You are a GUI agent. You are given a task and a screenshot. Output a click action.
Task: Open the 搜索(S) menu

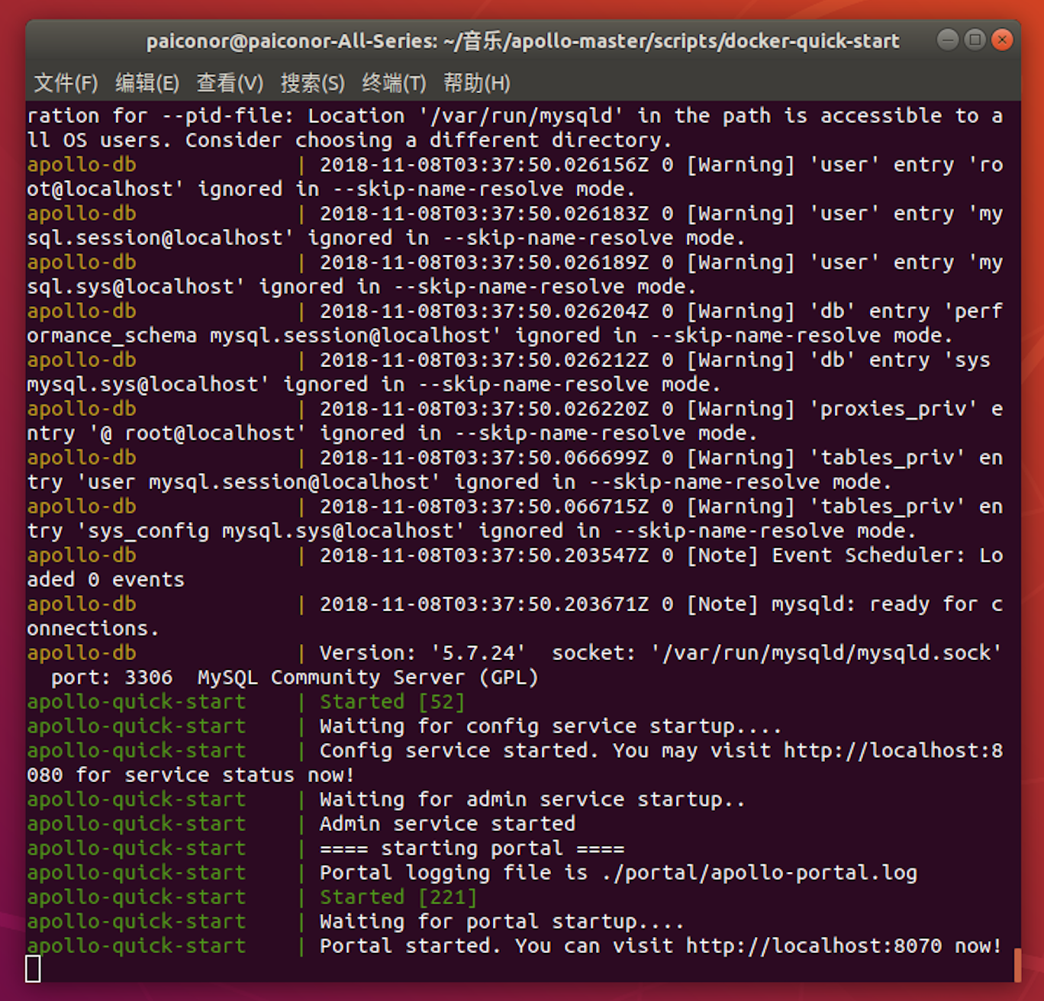click(x=312, y=82)
